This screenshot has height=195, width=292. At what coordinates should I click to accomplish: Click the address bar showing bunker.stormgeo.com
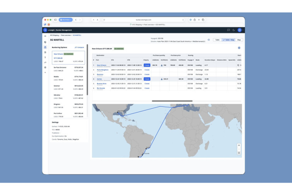pos(143,20)
